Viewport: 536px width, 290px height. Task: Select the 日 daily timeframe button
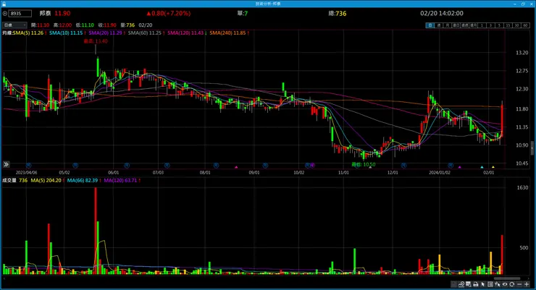430,25
